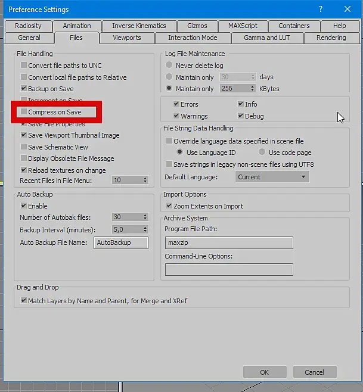Disable Auto Backup Enable checkbox

(23, 206)
